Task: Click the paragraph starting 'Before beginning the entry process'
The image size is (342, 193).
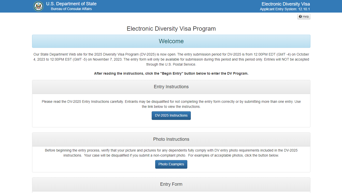Action: [x=171, y=153]
